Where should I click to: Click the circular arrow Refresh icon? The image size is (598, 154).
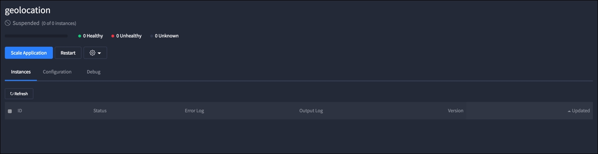(x=12, y=94)
